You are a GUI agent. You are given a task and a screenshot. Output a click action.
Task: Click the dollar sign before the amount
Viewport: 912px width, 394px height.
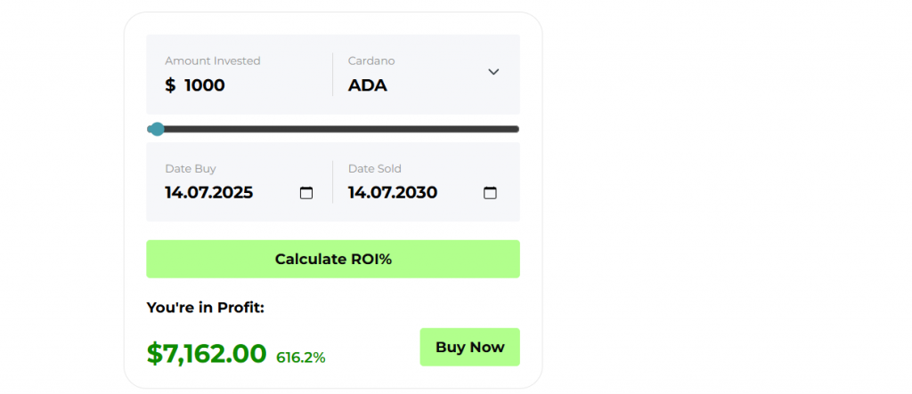[x=170, y=85]
